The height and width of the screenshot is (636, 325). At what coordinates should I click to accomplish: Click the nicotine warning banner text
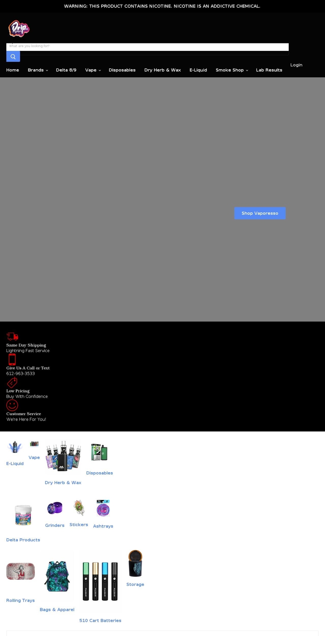point(162,6)
